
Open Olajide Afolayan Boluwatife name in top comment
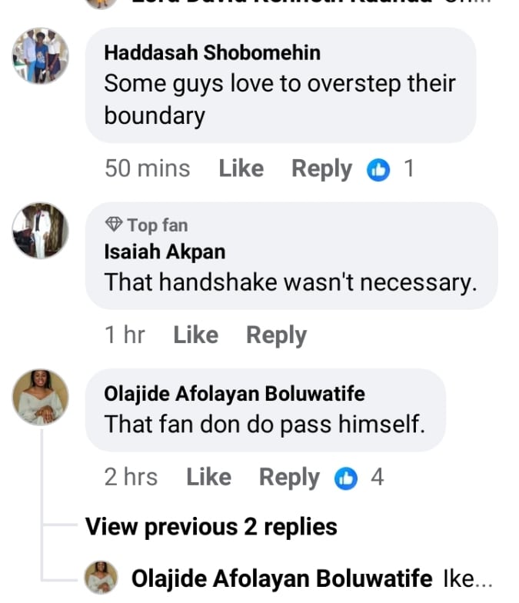pos(234,394)
